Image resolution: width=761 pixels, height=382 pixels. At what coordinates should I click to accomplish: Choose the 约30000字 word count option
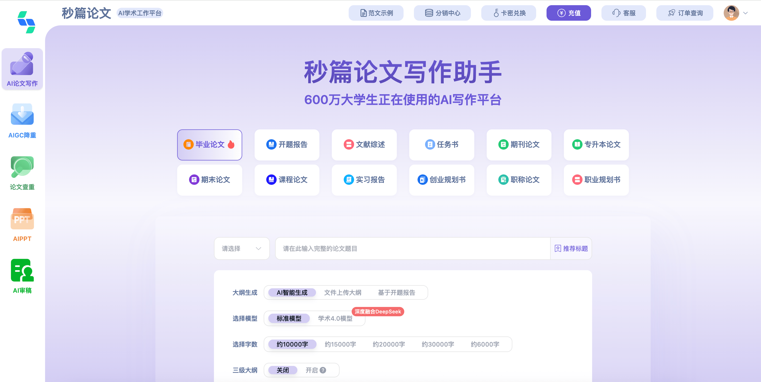coord(438,344)
